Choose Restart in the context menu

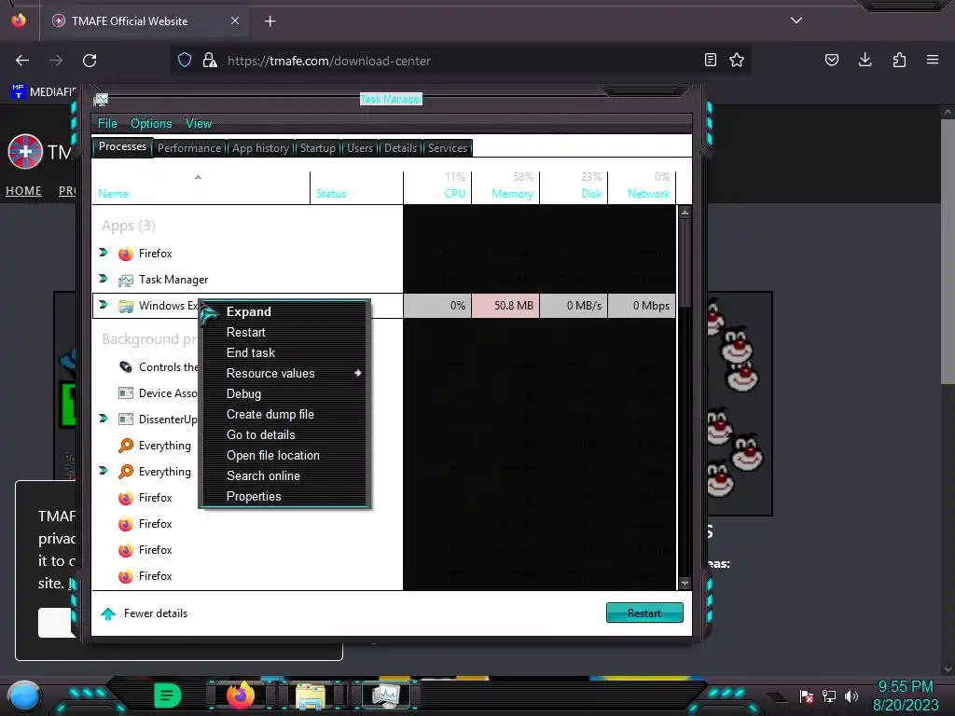(285, 333)
